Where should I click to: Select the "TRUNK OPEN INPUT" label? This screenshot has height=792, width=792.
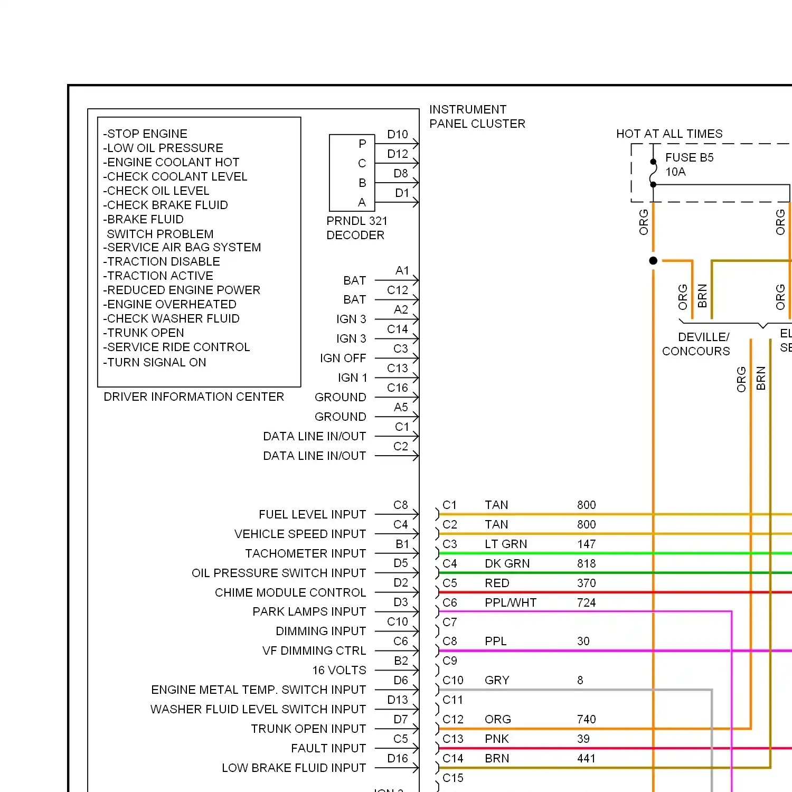tap(308, 729)
